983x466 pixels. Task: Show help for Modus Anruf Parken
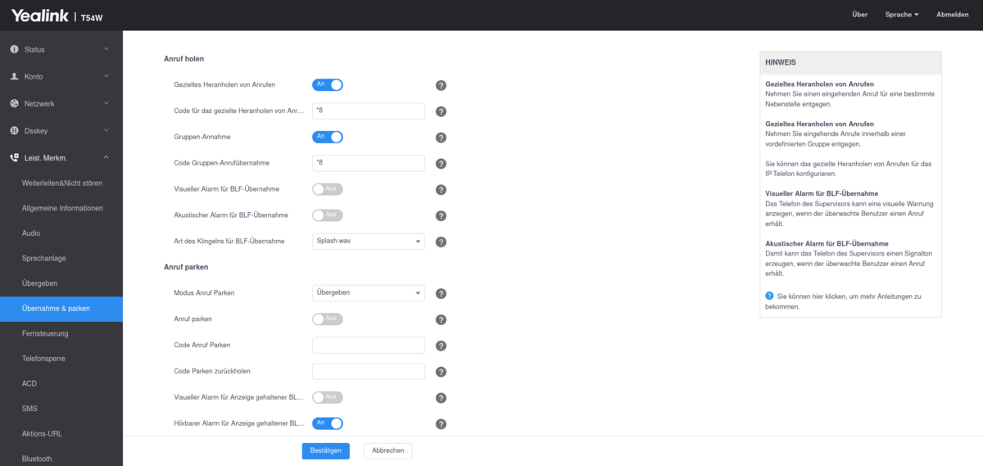441,294
